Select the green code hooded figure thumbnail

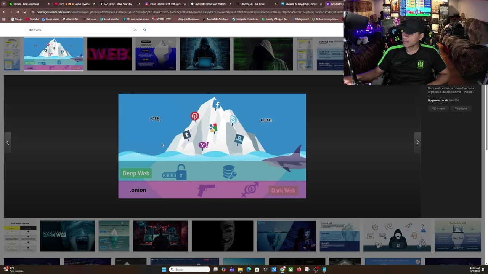point(263,54)
